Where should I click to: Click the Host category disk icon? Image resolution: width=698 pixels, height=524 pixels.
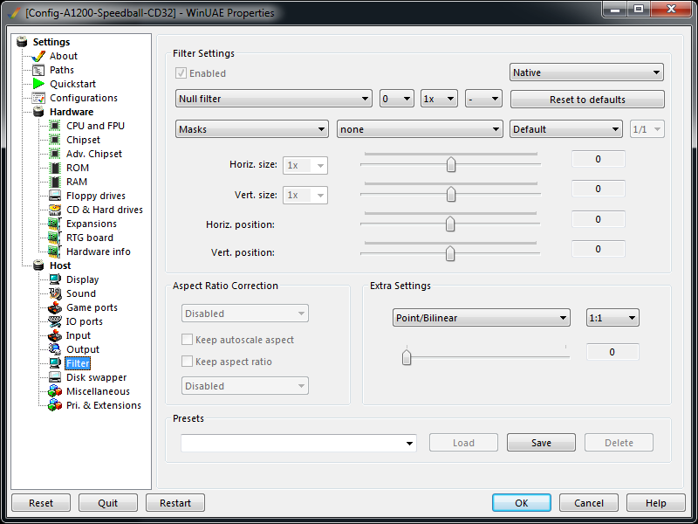click(x=38, y=265)
